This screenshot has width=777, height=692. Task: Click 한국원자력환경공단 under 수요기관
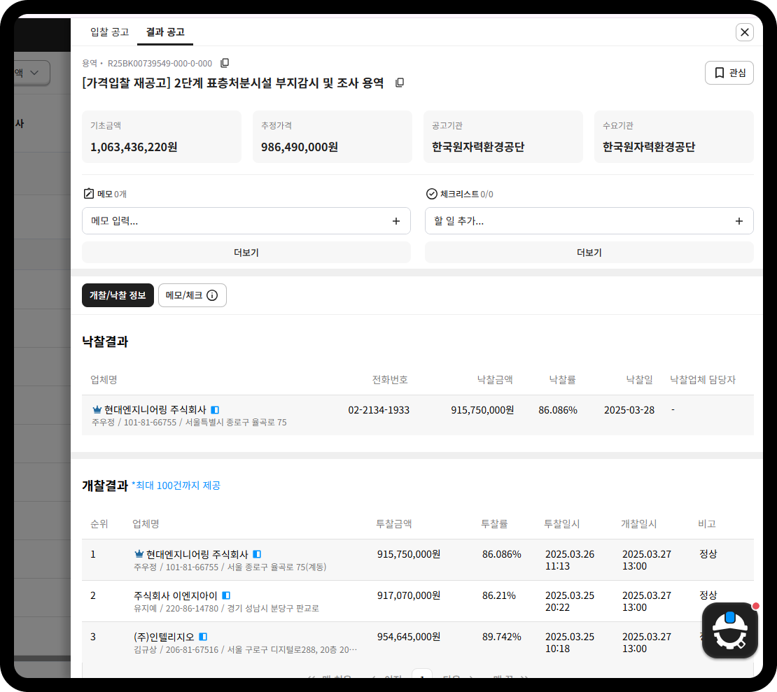pos(649,147)
